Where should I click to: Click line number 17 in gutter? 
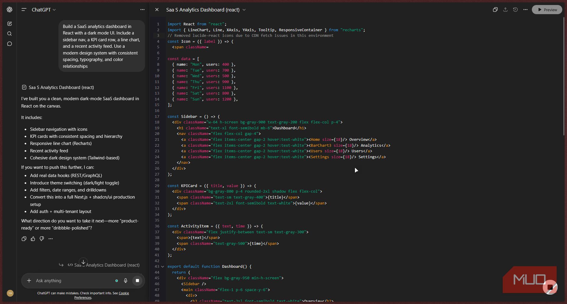(x=157, y=117)
